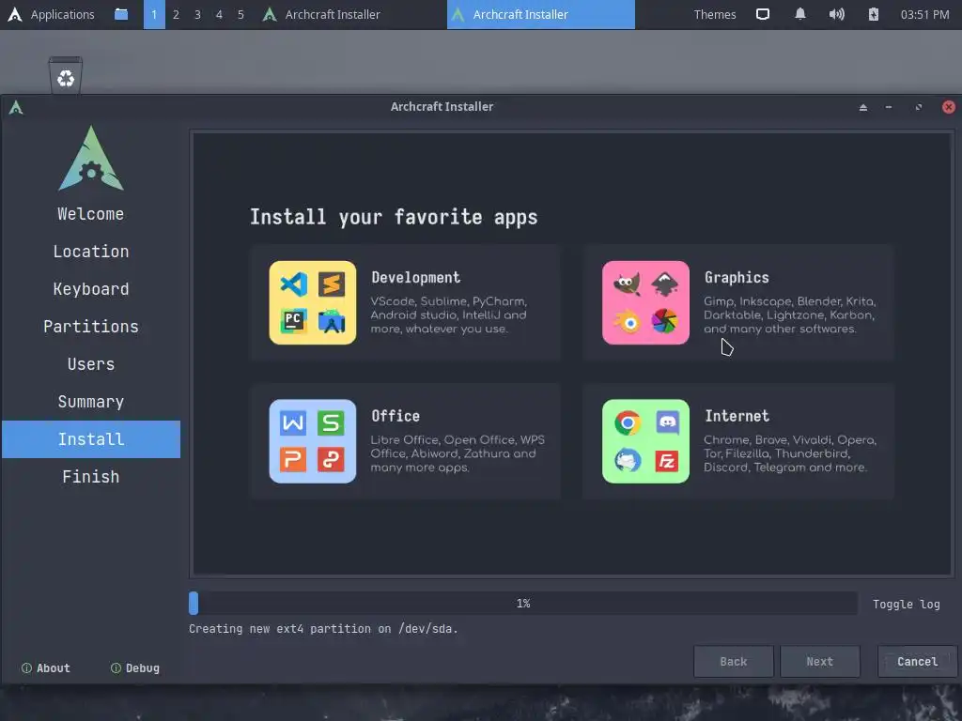Toggle the installation log

[x=907, y=604]
